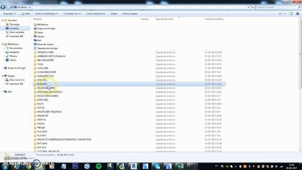Select Grupo en el hogar in navigation pane
Viewport: 302px width, 170px height.
tap(17, 68)
